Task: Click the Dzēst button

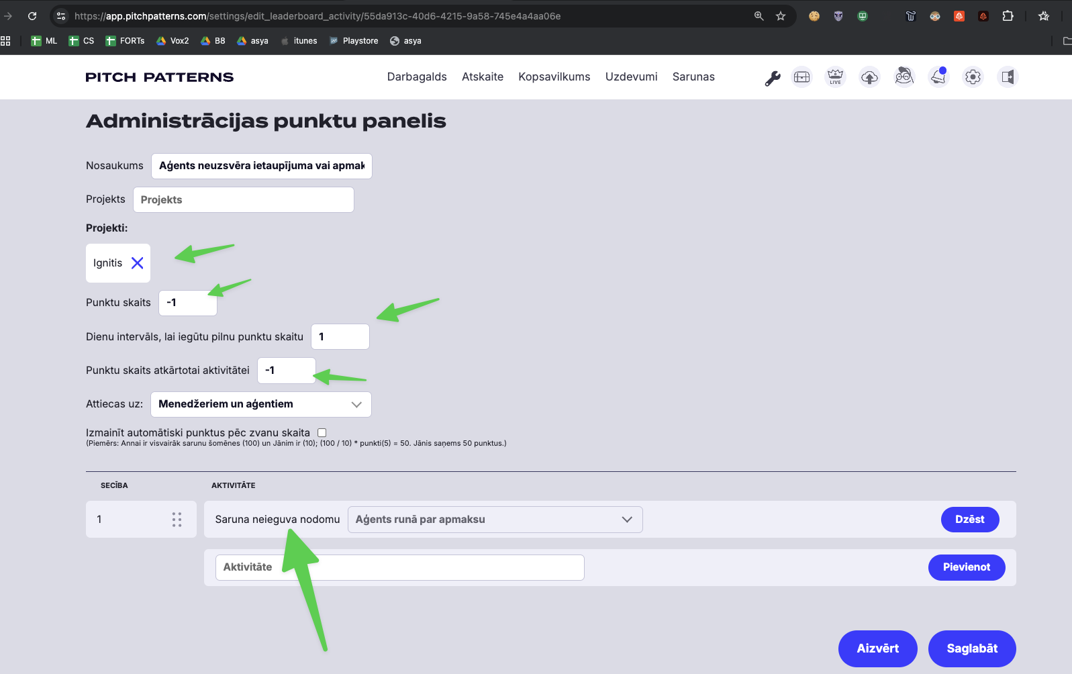Action: [x=970, y=520]
